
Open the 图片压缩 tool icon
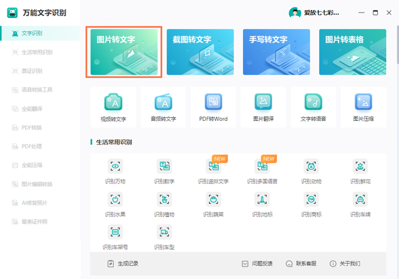tap(363, 102)
